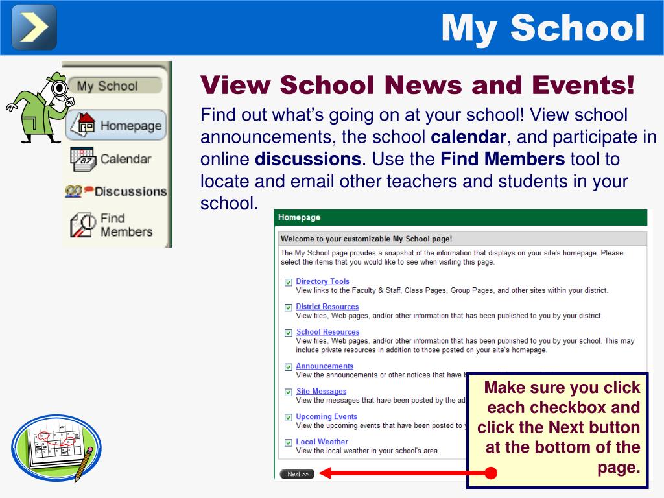Viewport: 664px width, 498px height.
Task: Open the Upcoming Events link
Action: pos(327,416)
